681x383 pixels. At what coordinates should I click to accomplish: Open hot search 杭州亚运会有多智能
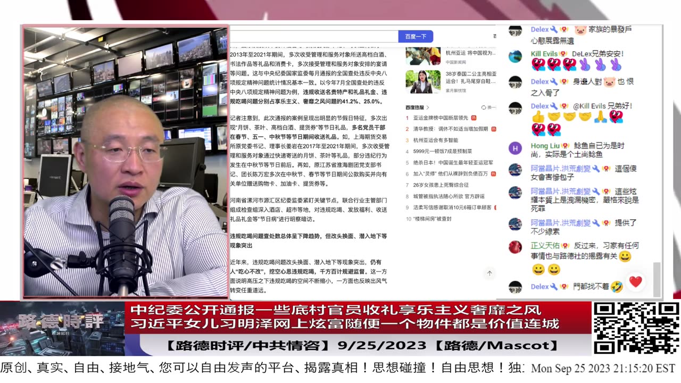point(435,140)
